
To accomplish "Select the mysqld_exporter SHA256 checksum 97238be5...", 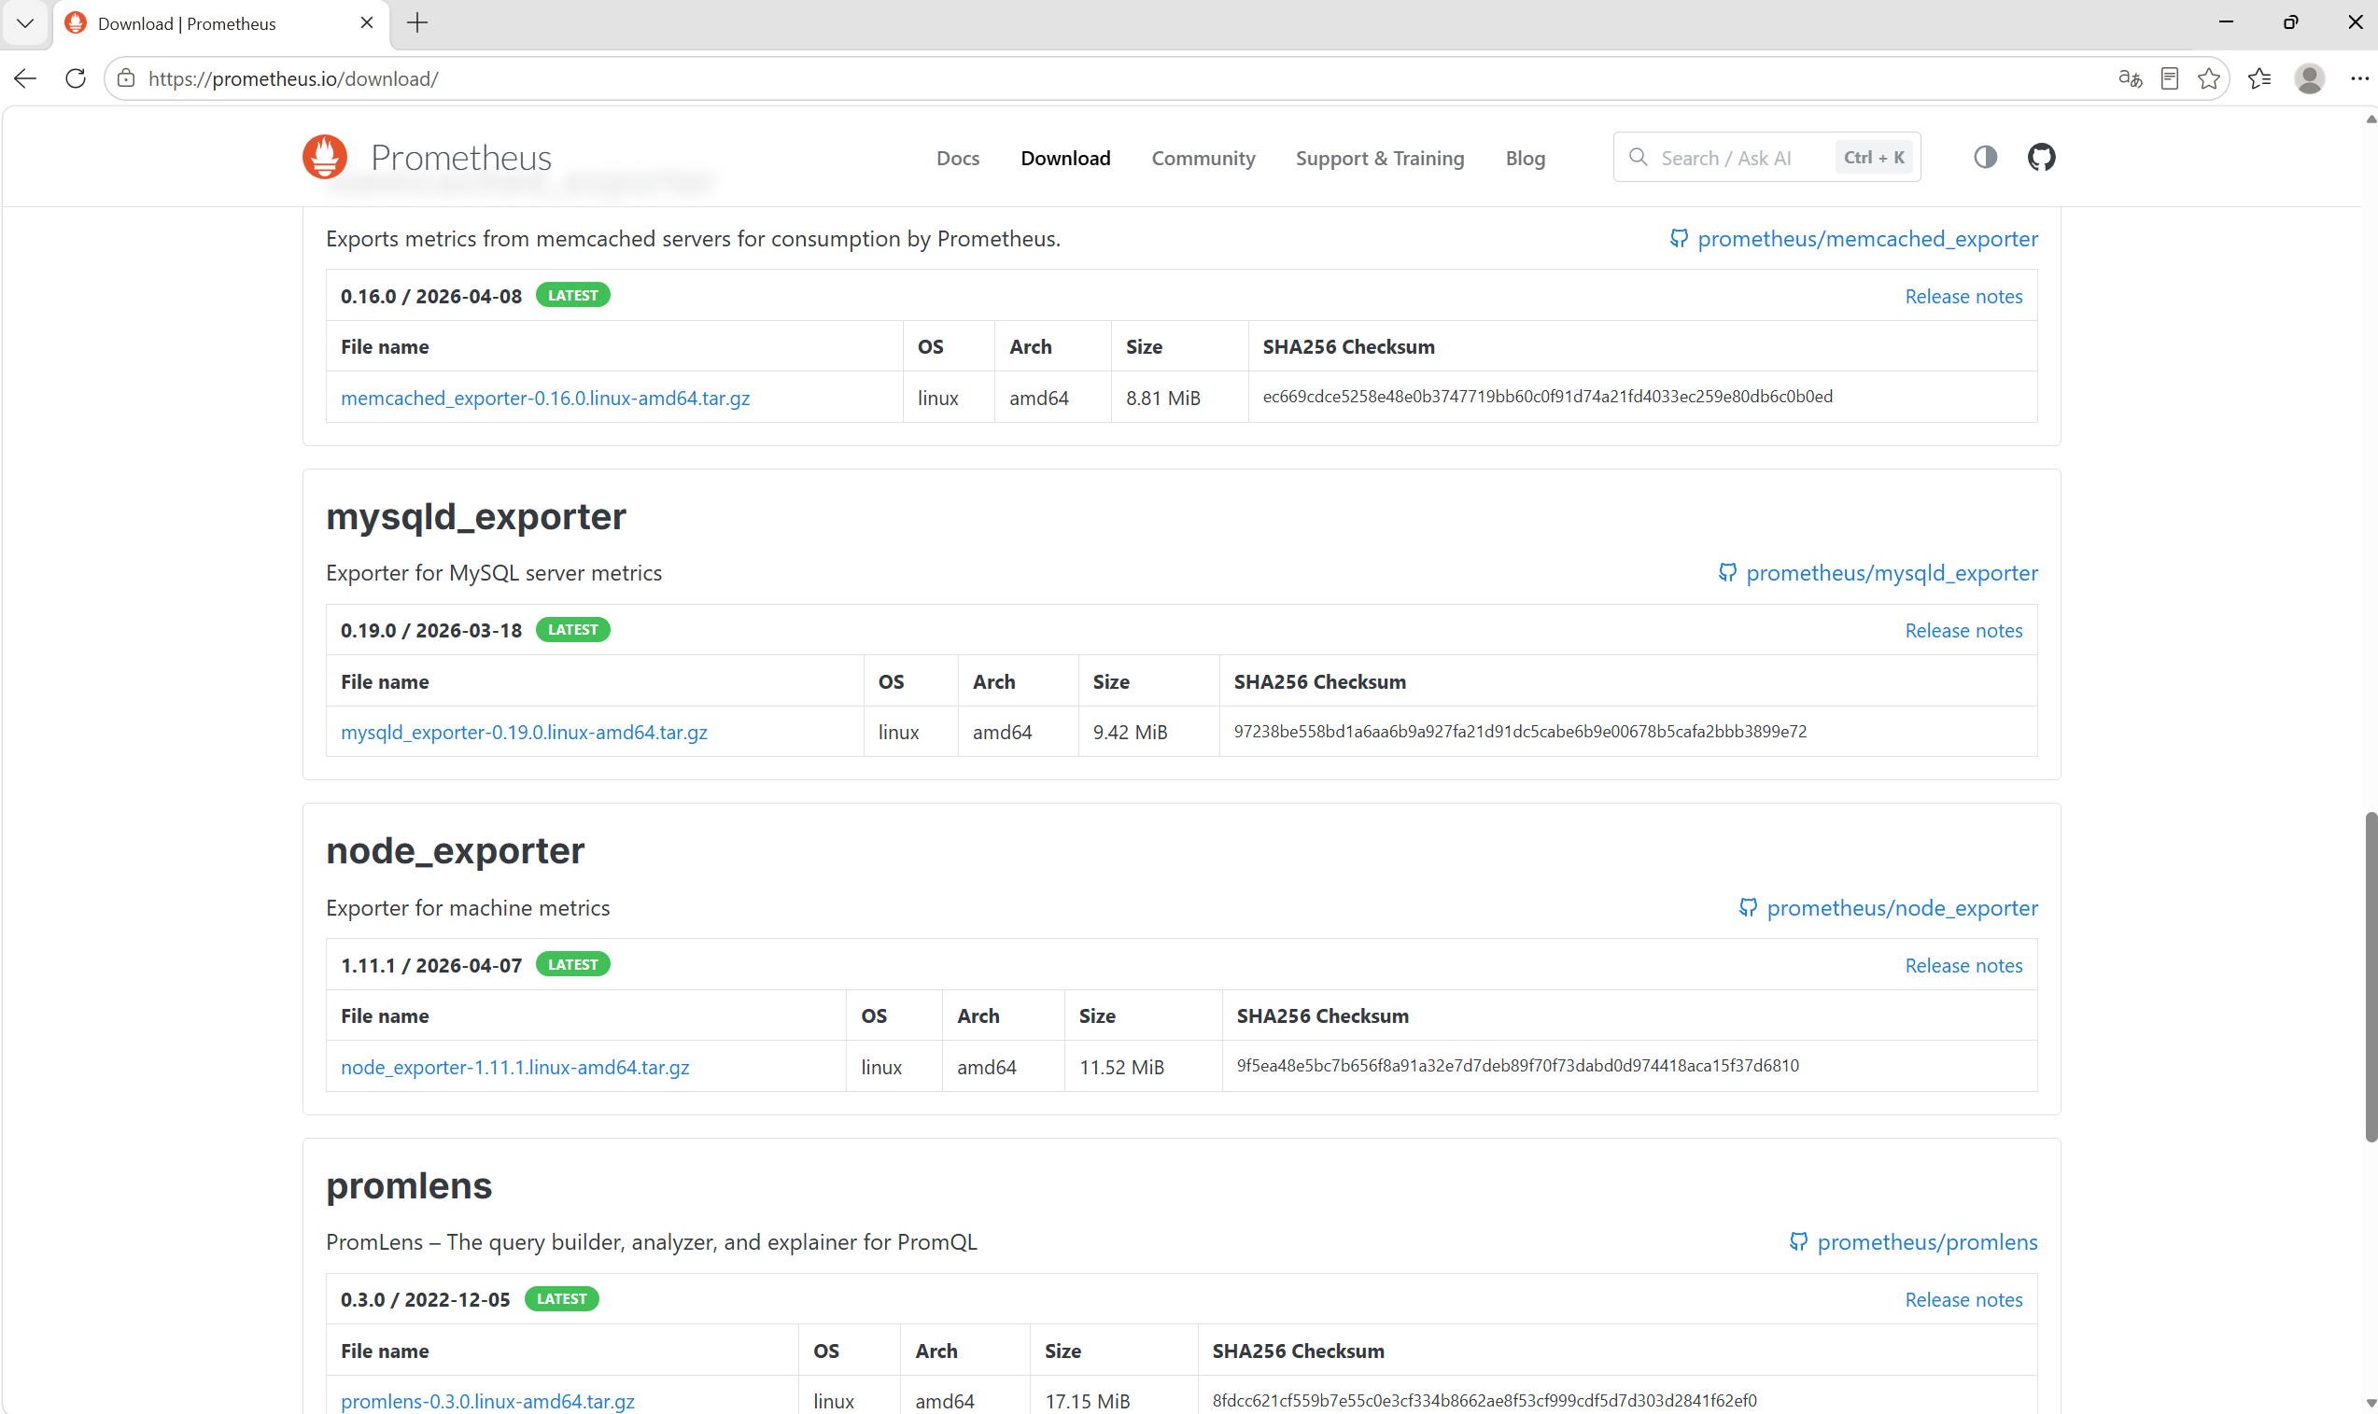I will coord(1519,731).
